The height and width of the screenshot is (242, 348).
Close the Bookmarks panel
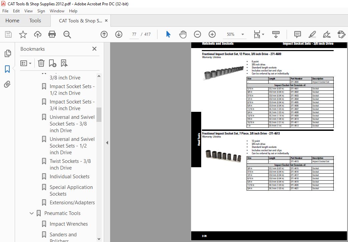(94, 49)
